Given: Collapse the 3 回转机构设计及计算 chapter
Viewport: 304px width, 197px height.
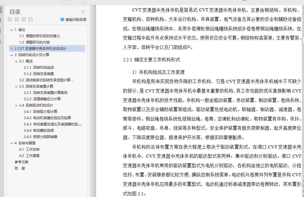Looking at the screenshot, I should click(12, 55).
